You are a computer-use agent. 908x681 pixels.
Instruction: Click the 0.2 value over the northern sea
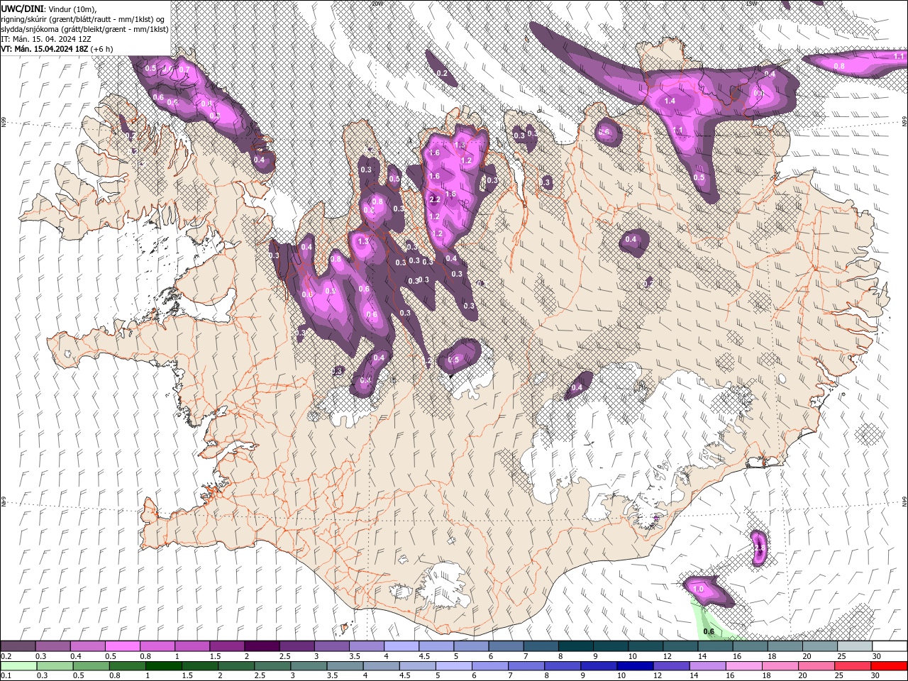(442, 74)
